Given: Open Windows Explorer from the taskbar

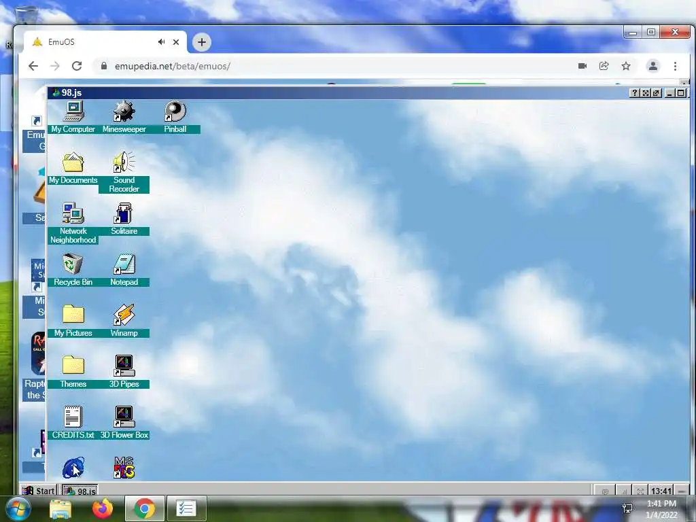Looking at the screenshot, I should 60,508.
